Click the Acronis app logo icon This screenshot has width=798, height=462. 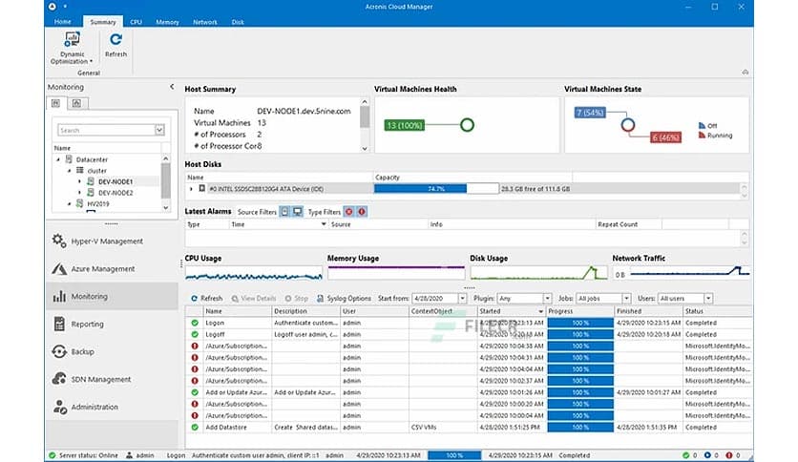point(52,7)
